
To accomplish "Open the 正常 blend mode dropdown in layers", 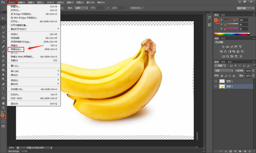I will pos(223,71).
